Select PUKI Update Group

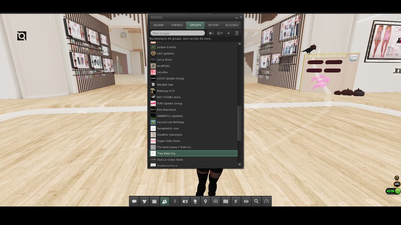point(193,103)
